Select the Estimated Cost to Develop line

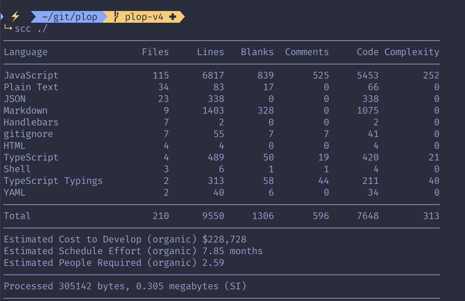click(124, 239)
